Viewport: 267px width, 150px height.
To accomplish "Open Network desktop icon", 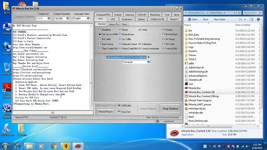I will click(x=7, y=48).
